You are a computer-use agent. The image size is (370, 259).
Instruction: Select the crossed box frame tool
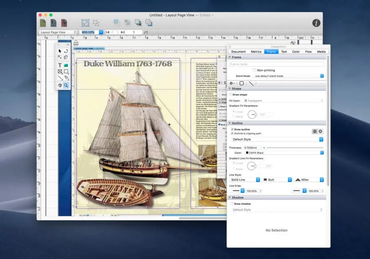click(x=60, y=71)
